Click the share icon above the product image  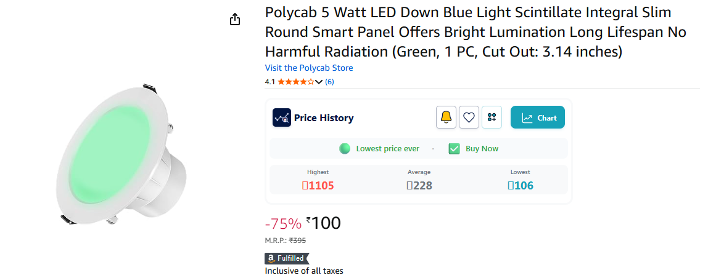[x=235, y=20]
